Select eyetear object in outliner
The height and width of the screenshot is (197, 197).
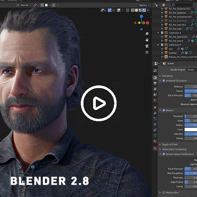coord(172,53)
